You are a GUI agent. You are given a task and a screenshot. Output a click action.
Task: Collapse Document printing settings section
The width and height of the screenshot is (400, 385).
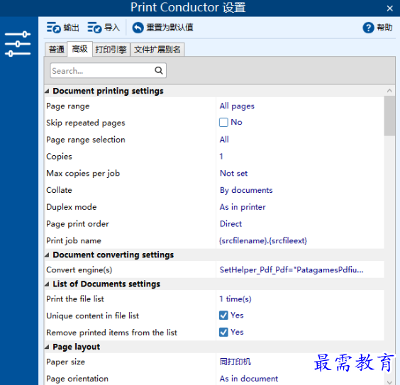tap(47, 91)
